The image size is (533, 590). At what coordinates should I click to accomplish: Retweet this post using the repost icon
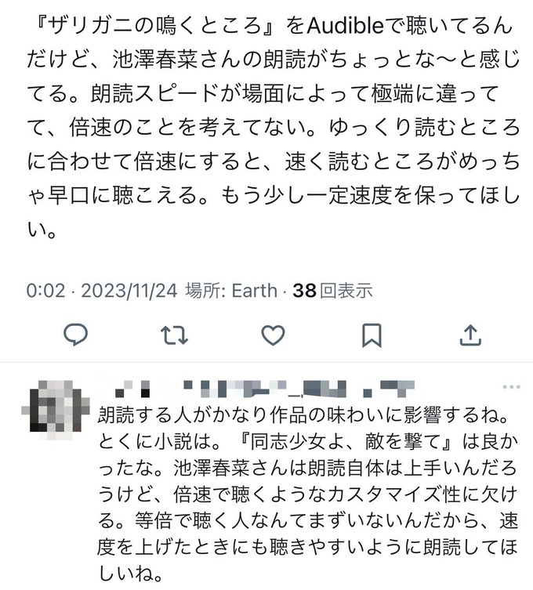pos(174,335)
